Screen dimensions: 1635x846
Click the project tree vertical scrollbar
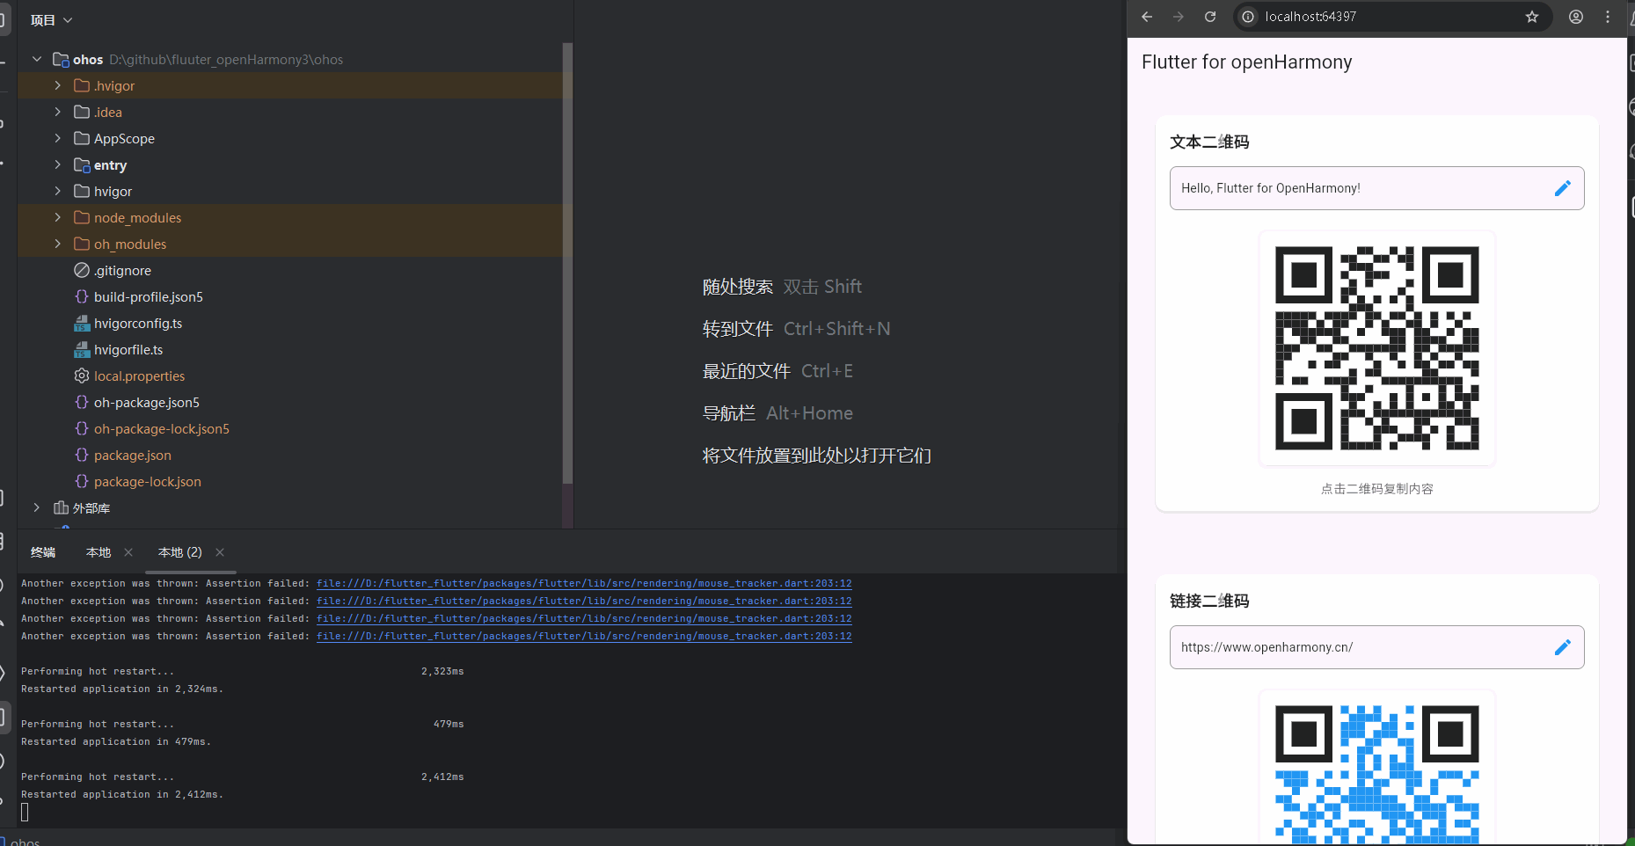point(567,263)
